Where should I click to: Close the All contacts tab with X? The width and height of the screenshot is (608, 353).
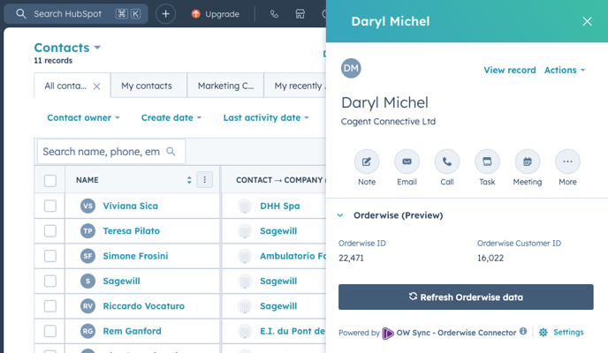[x=96, y=86]
